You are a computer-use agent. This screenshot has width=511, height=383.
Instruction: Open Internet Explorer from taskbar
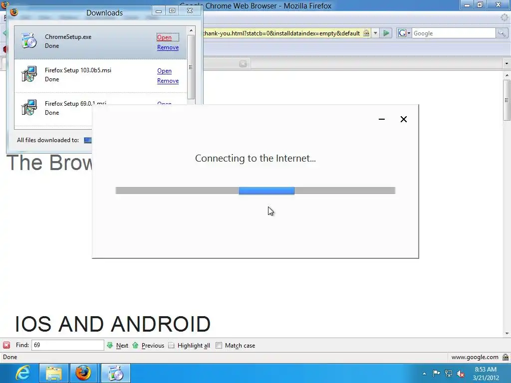point(22,373)
